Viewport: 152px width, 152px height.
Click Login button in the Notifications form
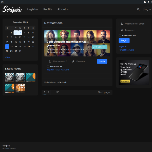pos(102,61)
